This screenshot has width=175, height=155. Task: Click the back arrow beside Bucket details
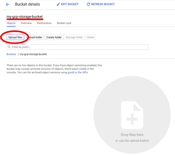[x=8, y=4]
